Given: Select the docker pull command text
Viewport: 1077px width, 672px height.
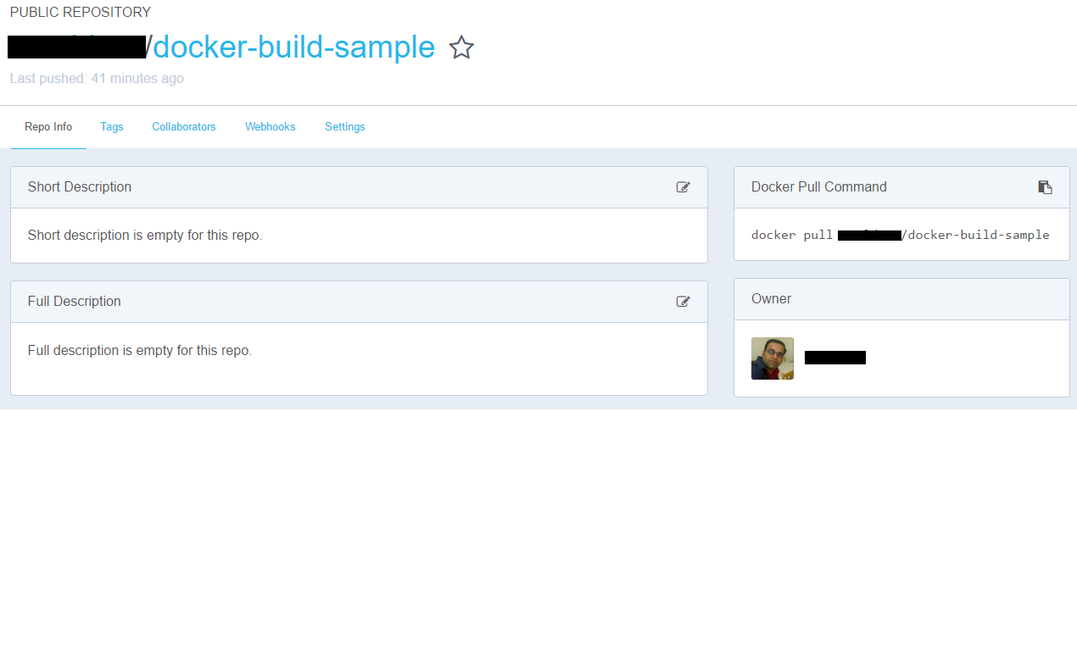Looking at the screenshot, I should tap(900, 235).
